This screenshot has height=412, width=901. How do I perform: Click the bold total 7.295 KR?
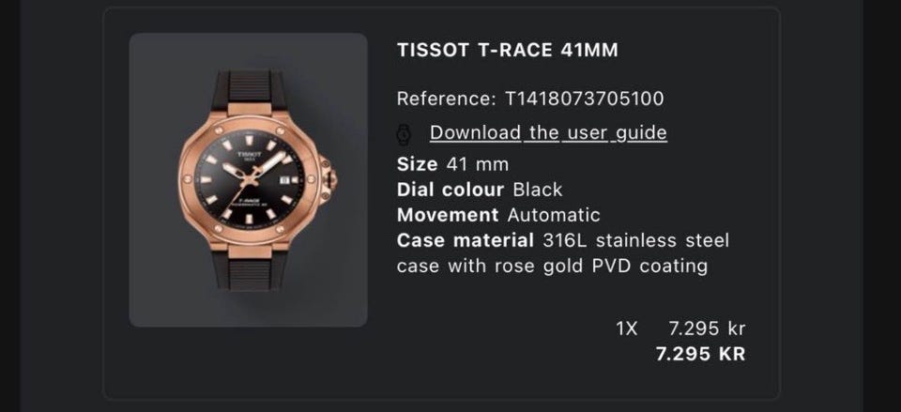coord(699,354)
